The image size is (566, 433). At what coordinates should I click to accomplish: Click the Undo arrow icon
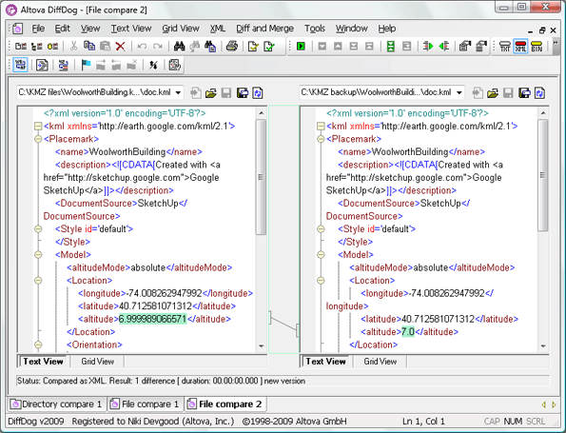pyautogui.click(x=142, y=47)
